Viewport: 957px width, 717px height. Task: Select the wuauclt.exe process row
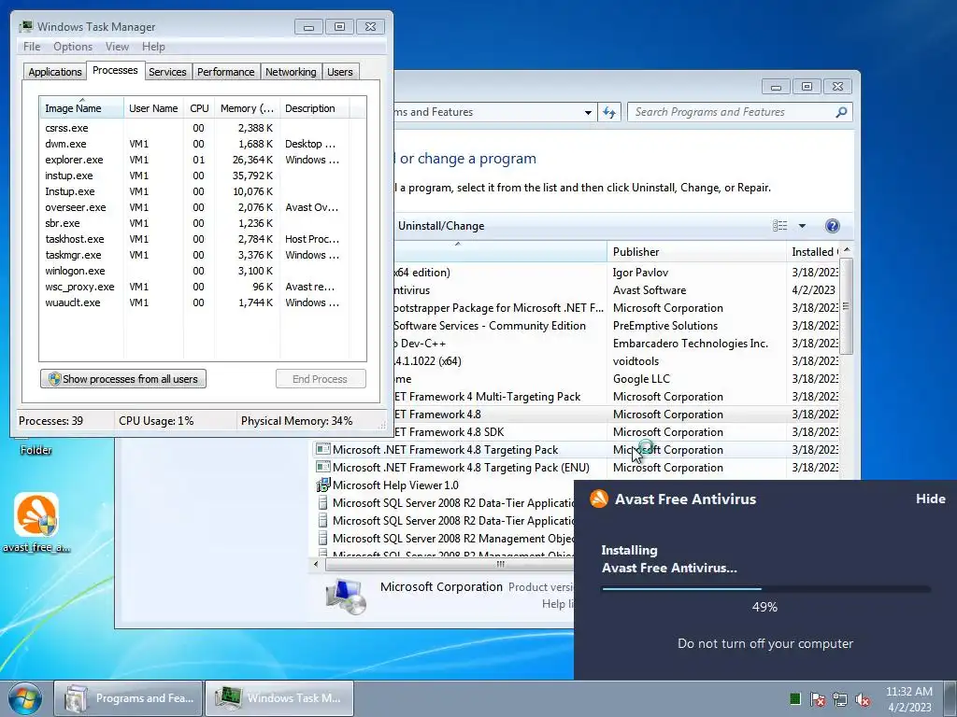(195, 302)
